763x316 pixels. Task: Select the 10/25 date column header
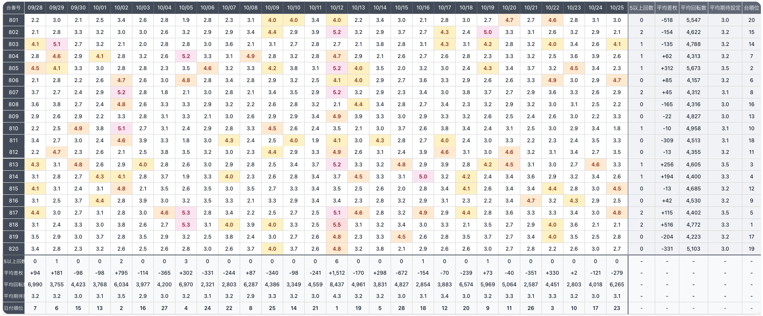click(617, 8)
